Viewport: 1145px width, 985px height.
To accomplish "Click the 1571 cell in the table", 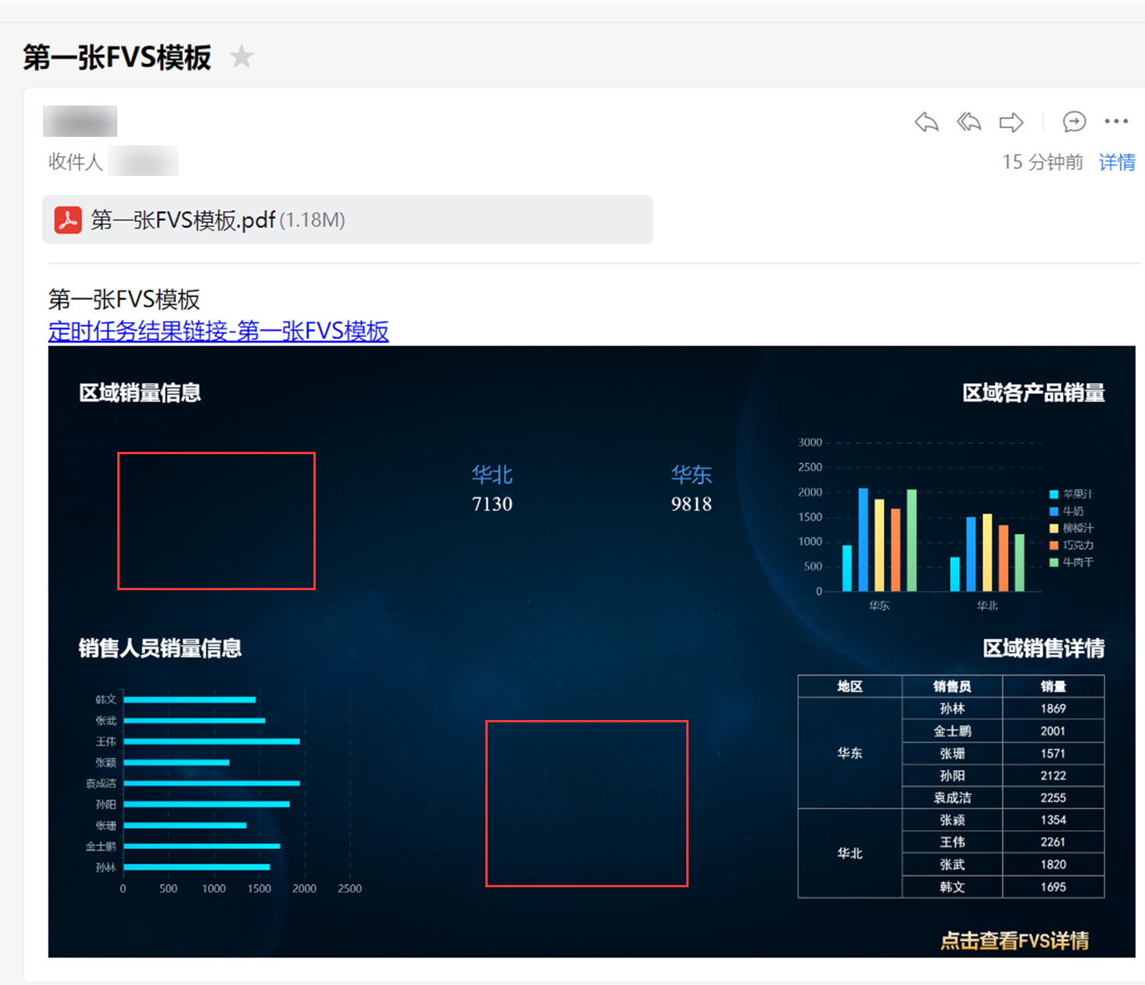I will pos(1054,754).
